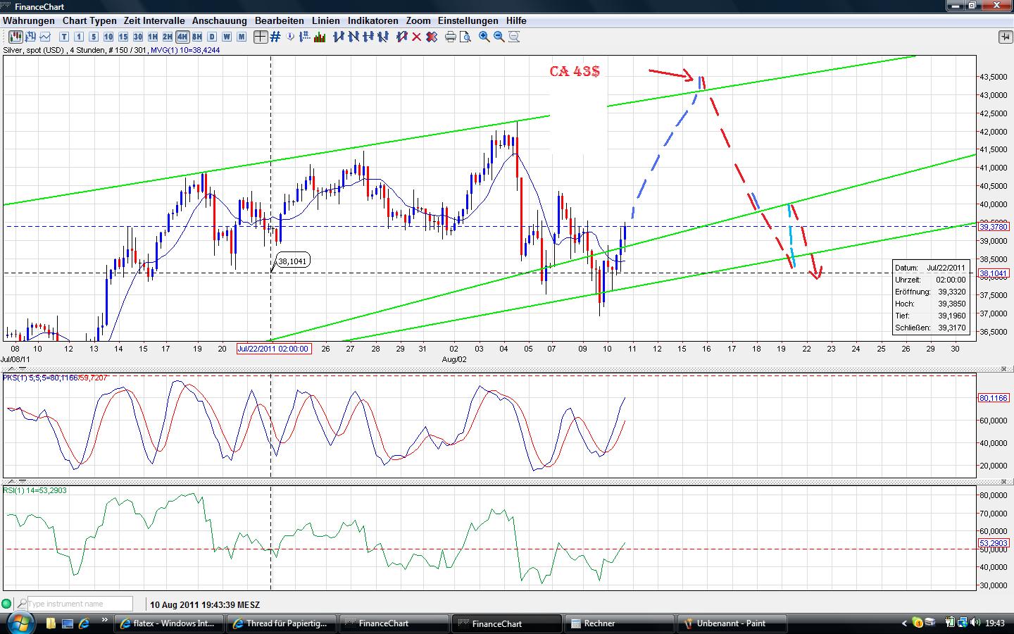Select the 30 minute interval
This screenshot has width=1014, height=634.
138,37
